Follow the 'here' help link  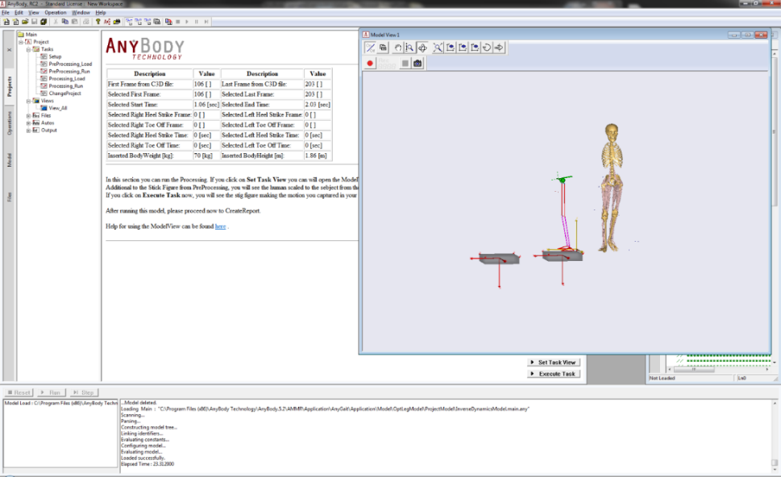[x=220, y=226]
